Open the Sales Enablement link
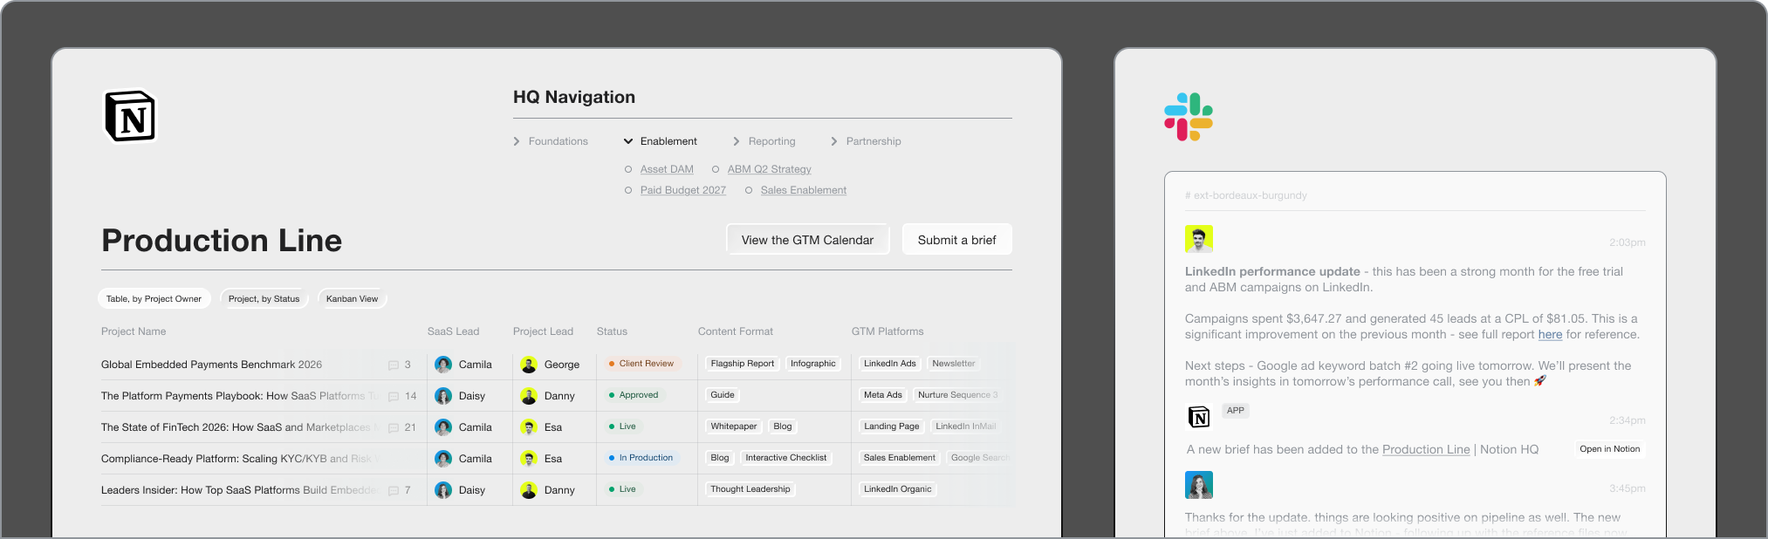1768x539 pixels. (x=803, y=190)
